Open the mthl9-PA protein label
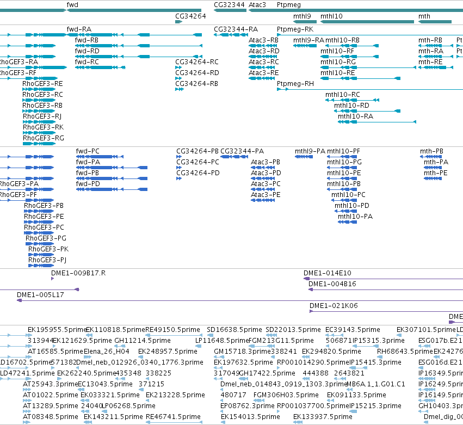Screen dimensions: 463x425 tap(310, 151)
